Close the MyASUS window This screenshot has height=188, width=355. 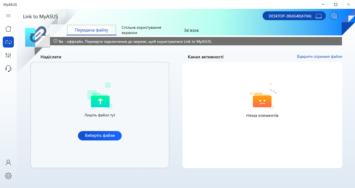[349, 4]
